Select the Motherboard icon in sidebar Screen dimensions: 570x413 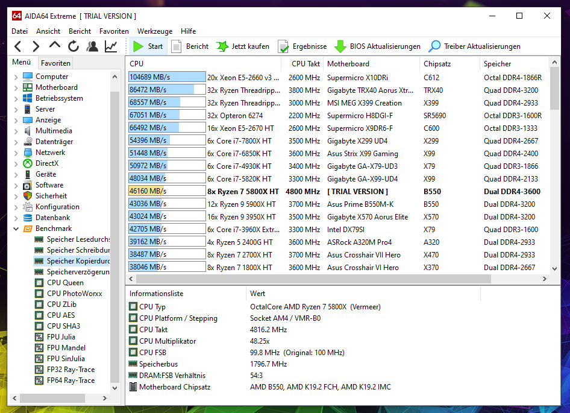pos(28,87)
